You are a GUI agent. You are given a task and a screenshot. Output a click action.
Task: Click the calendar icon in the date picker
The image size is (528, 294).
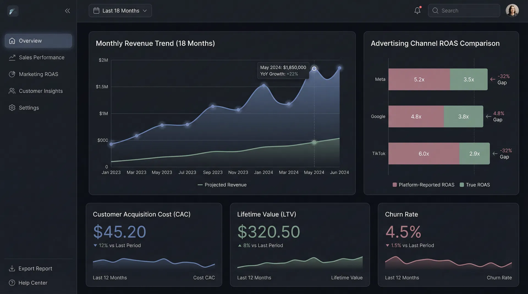[x=96, y=10]
